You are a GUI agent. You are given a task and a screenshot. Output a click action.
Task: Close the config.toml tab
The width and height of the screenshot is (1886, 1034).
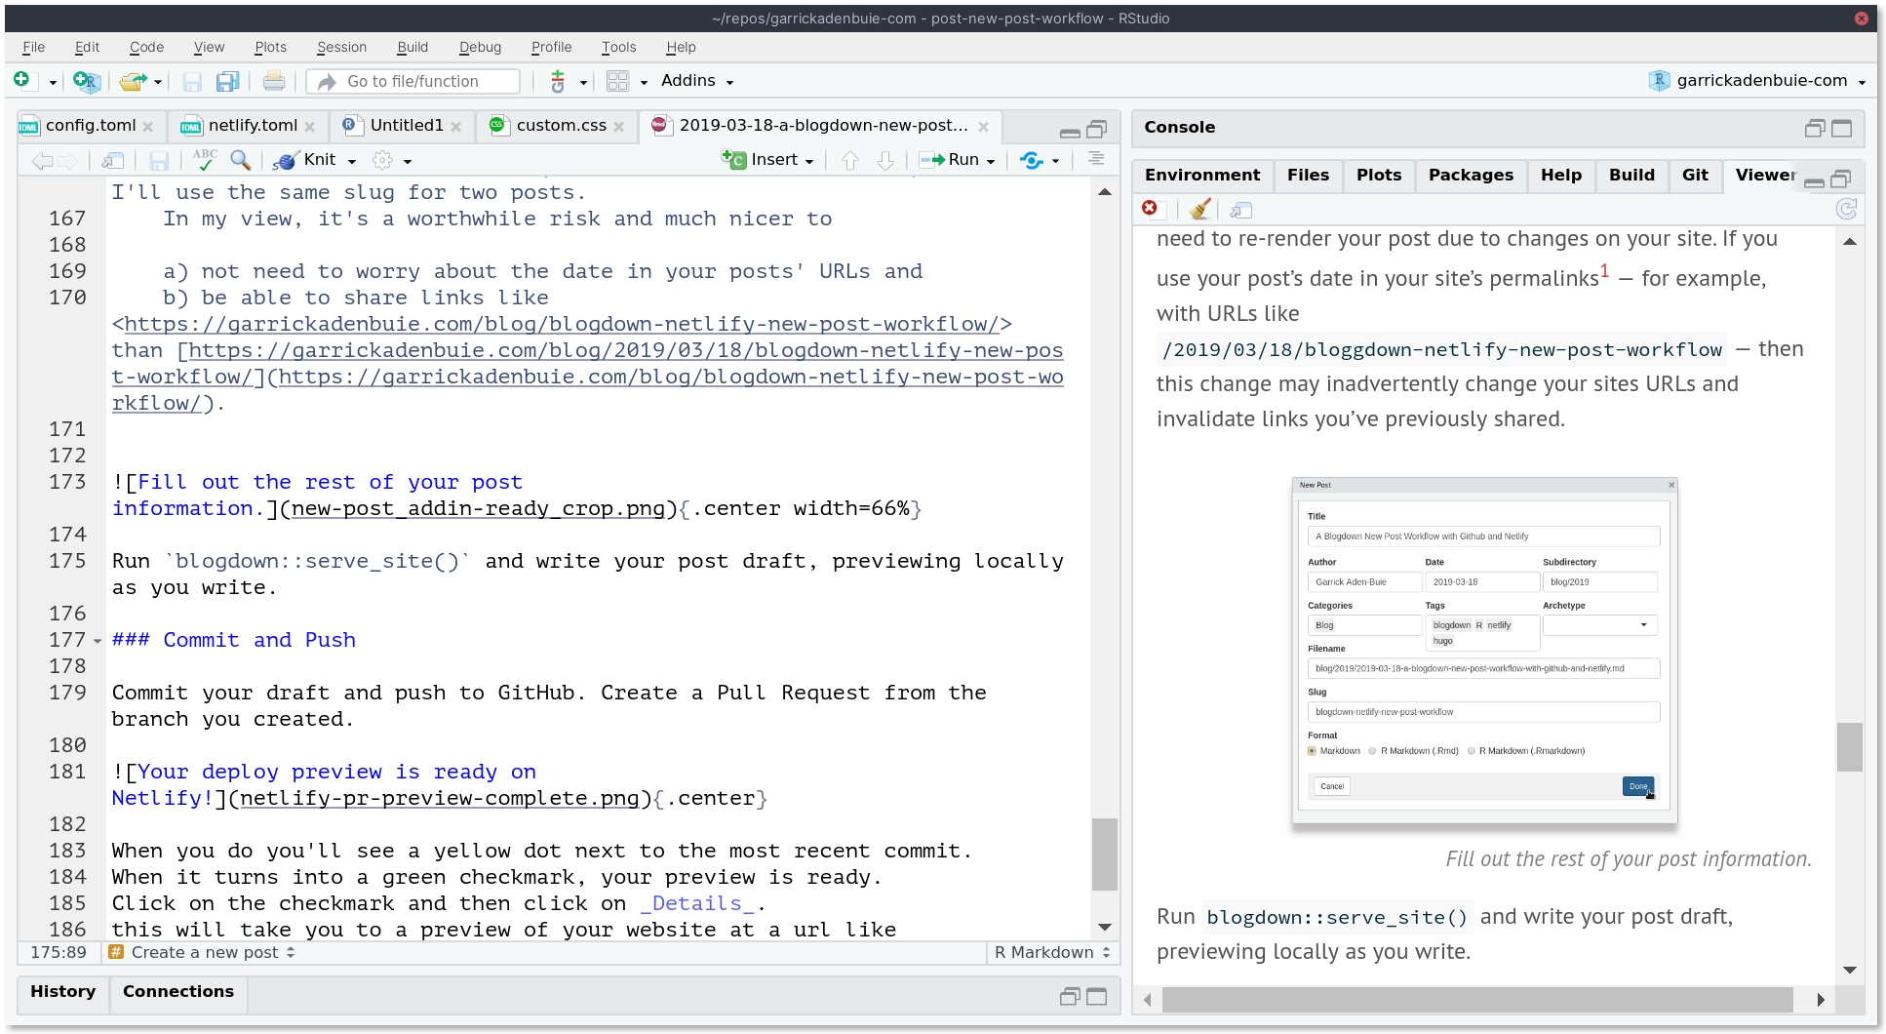coord(148,127)
